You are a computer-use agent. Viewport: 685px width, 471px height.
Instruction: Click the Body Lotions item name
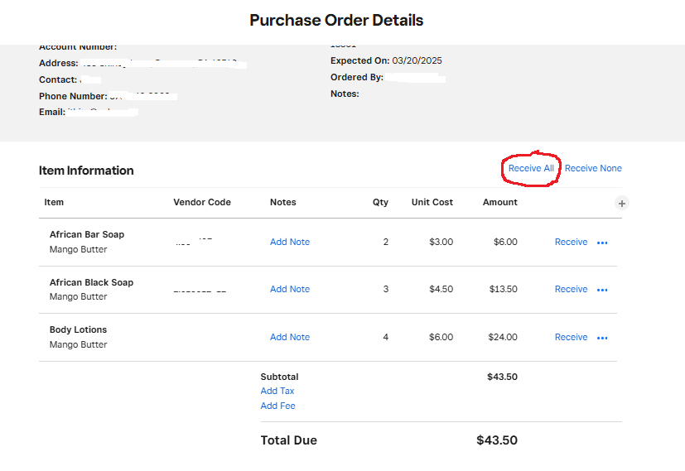(78, 329)
